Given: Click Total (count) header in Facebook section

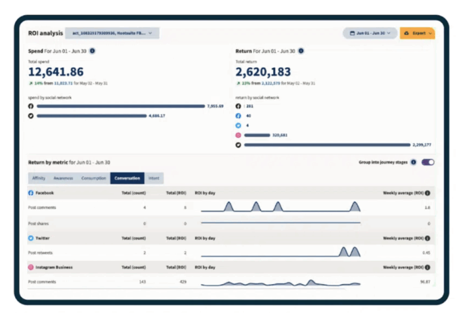Looking at the screenshot, I should (x=133, y=193).
